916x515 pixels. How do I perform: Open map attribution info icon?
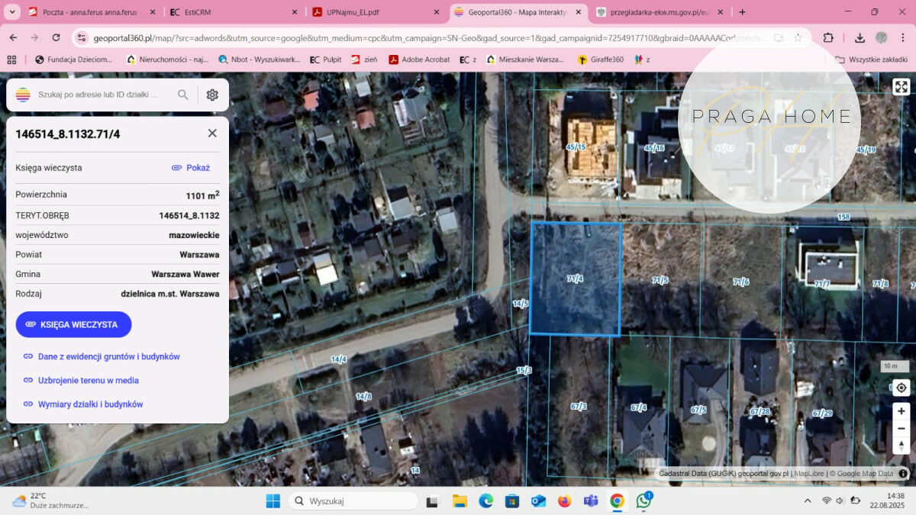click(903, 474)
